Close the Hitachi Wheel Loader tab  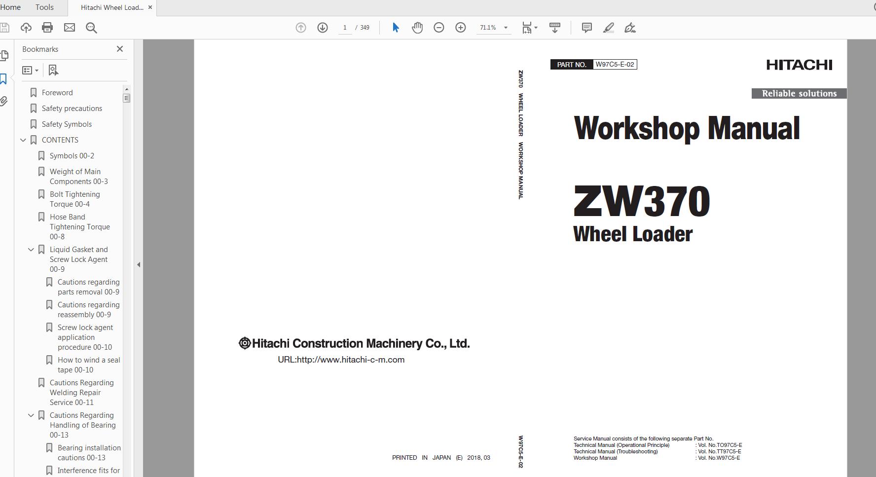coord(150,7)
